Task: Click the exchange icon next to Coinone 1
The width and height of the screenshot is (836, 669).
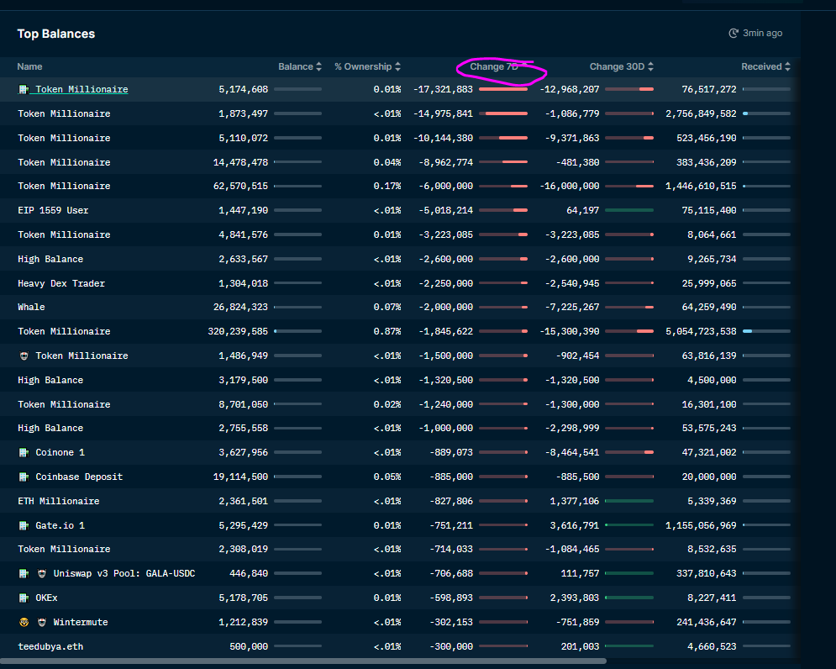Action: tap(24, 452)
